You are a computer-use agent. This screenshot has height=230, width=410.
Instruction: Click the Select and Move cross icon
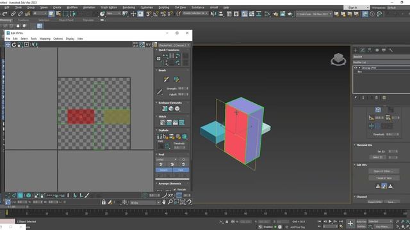tap(133, 14)
